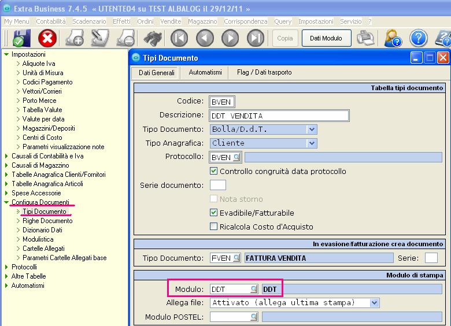Expand Causali di Contabilità e Iva node

tap(6, 156)
